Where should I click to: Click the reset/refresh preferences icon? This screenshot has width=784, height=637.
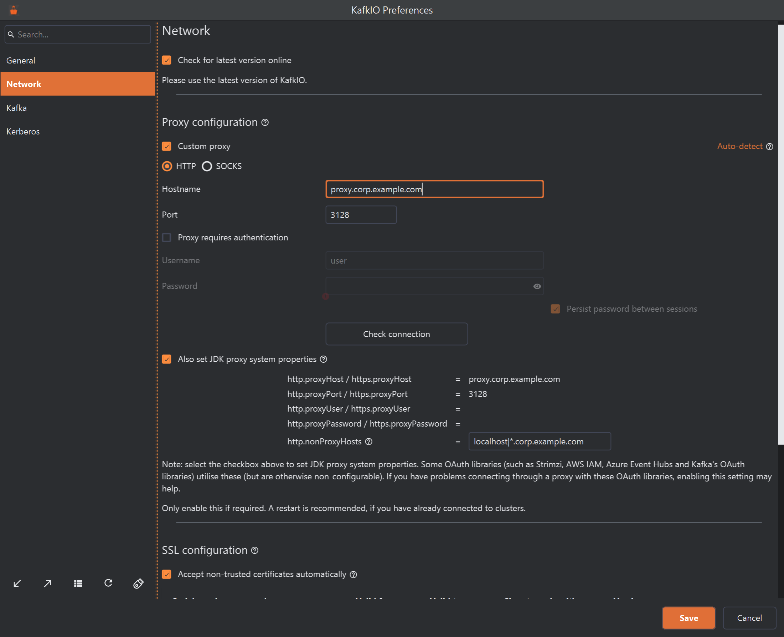[108, 583]
